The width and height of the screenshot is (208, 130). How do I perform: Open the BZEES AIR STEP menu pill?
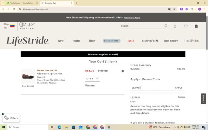(x=111, y=41)
